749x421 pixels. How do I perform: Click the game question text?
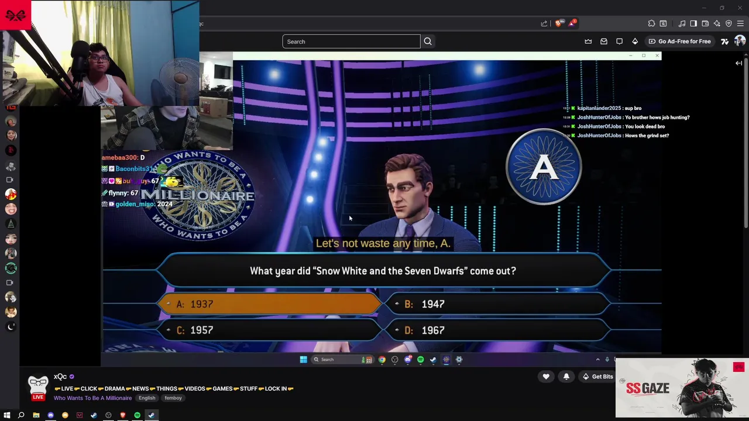point(383,271)
